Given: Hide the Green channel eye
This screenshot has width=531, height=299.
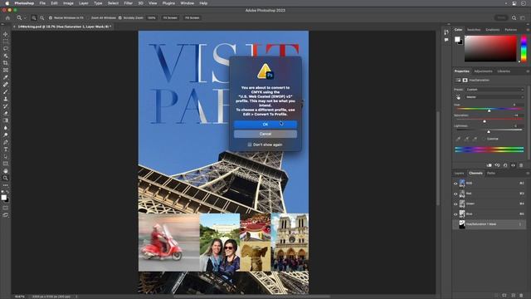Looking at the screenshot, I should coord(455,203).
